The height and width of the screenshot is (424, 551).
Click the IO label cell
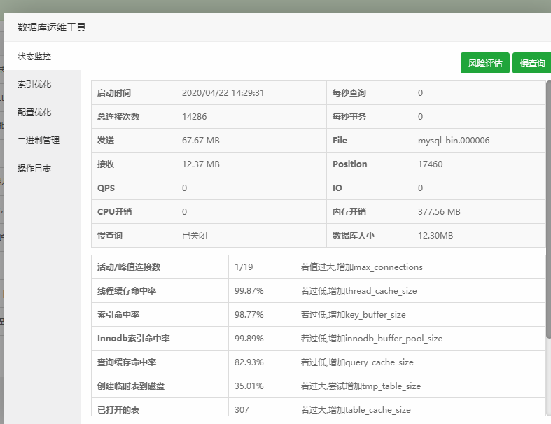click(x=370, y=188)
